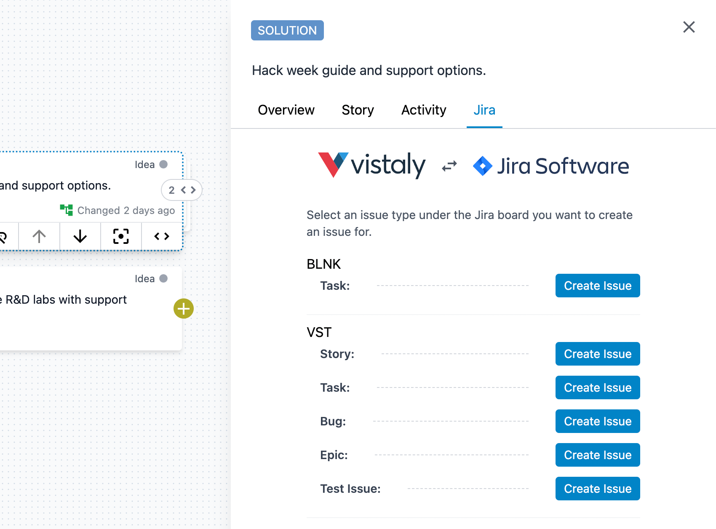Select the Jira tab
Viewport: 716px width, 529px height.
484,110
